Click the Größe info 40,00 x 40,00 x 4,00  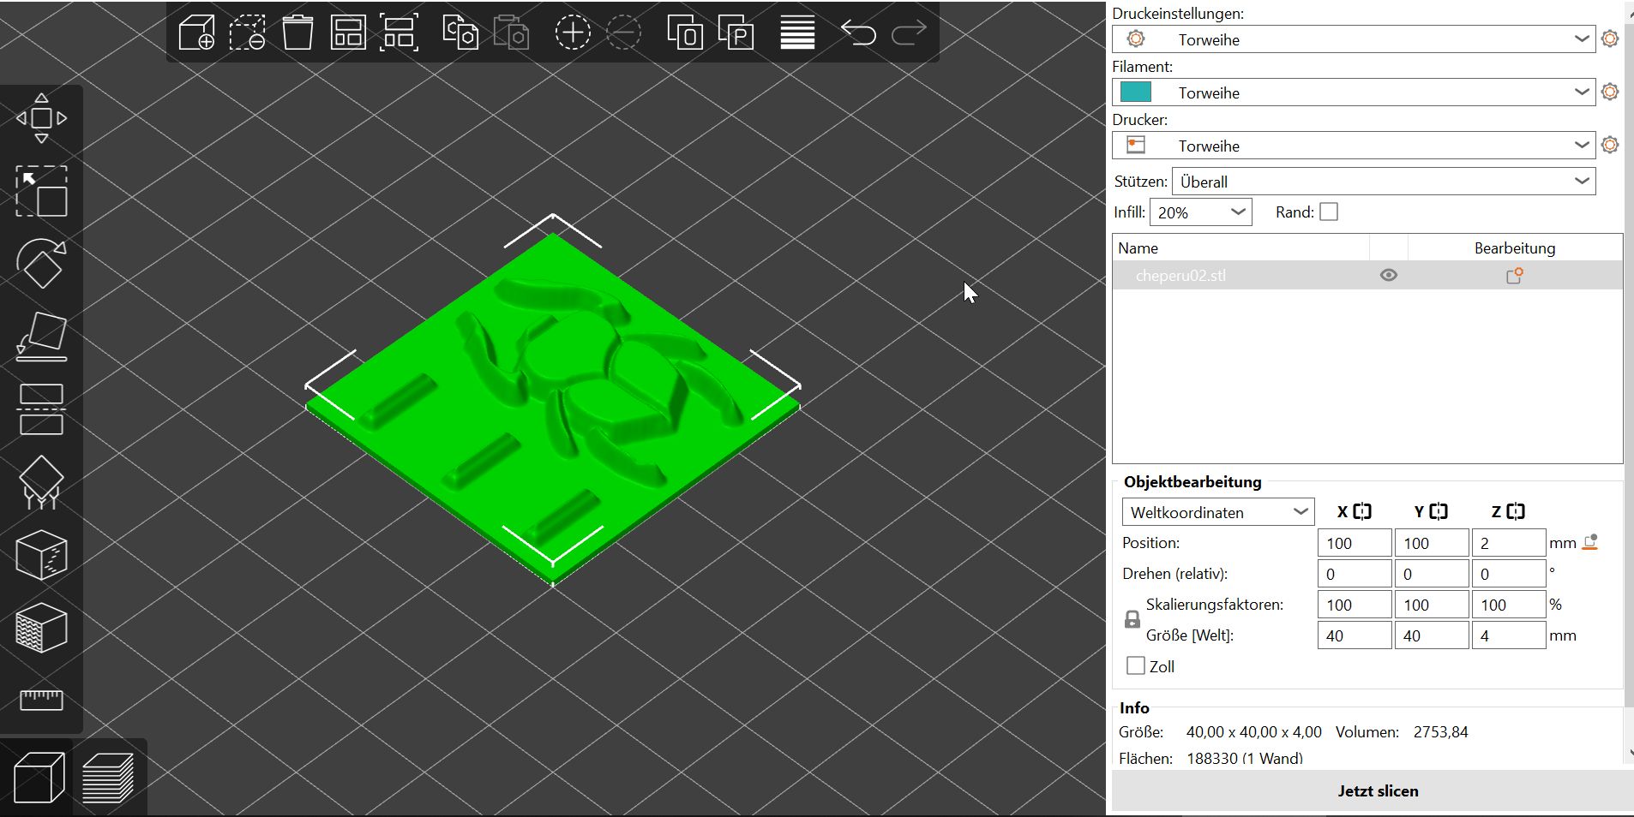point(1254,732)
